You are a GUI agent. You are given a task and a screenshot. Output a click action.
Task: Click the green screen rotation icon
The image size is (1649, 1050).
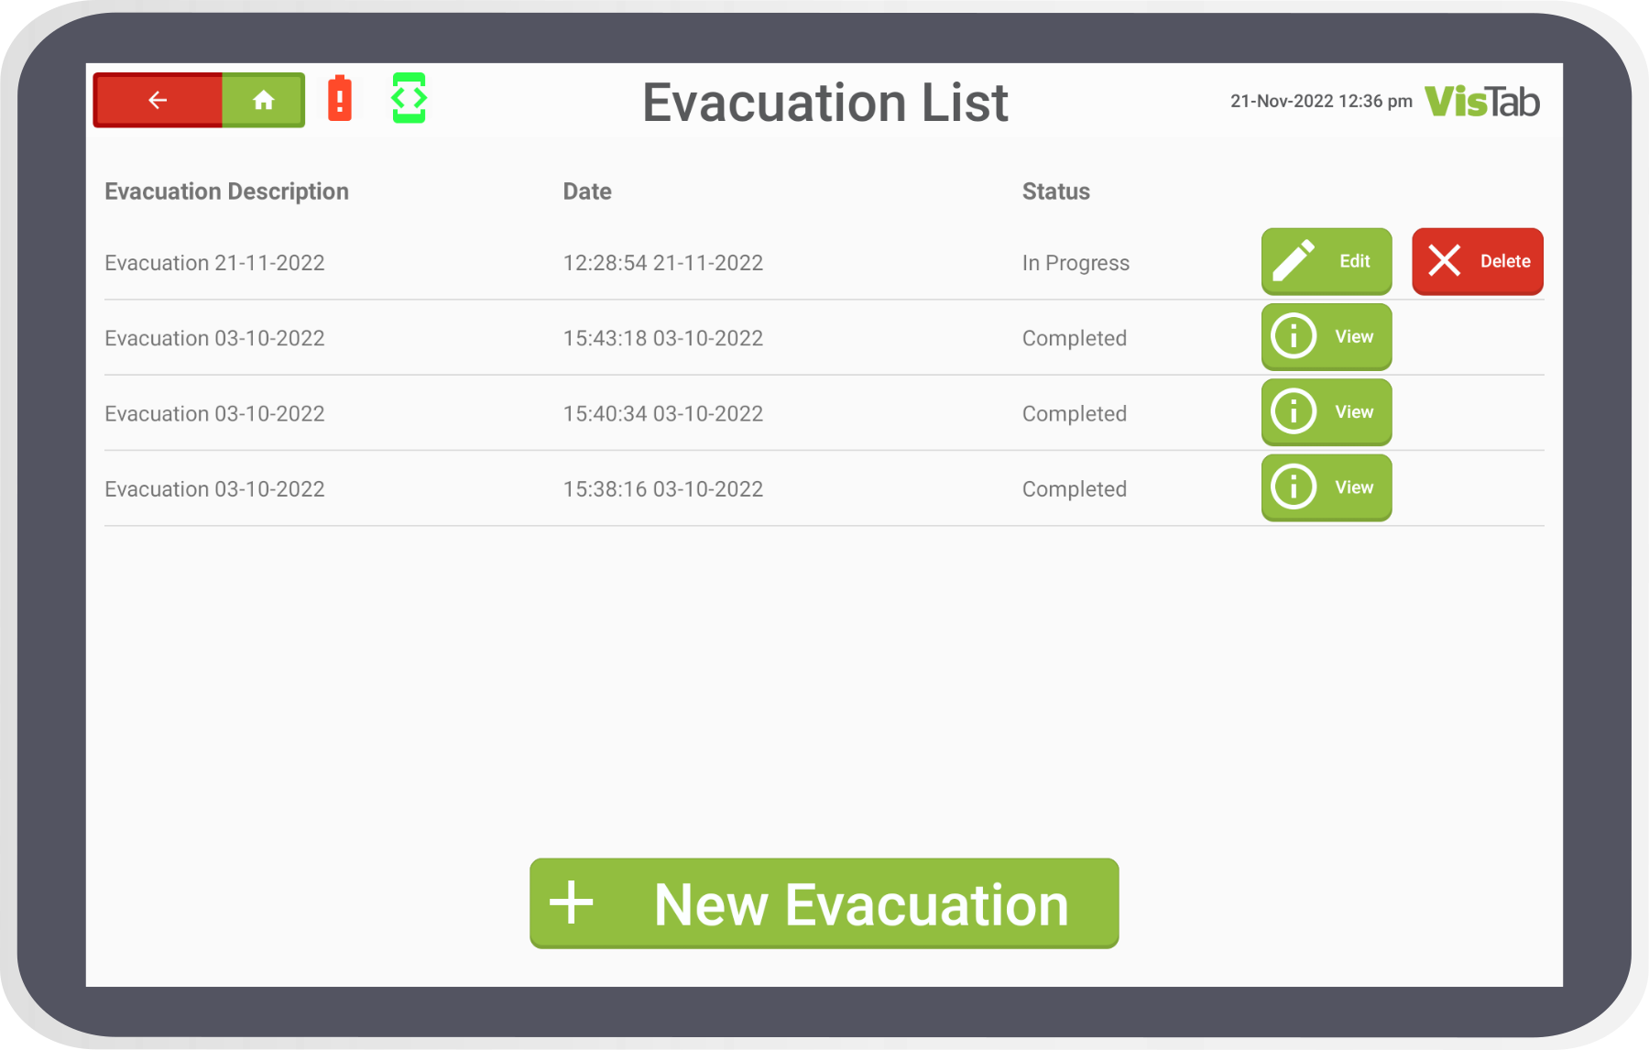[410, 99]
